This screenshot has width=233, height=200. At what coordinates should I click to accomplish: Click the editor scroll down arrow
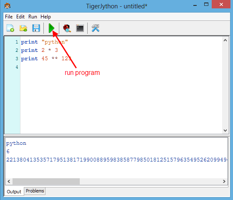(x=225, y=131)
